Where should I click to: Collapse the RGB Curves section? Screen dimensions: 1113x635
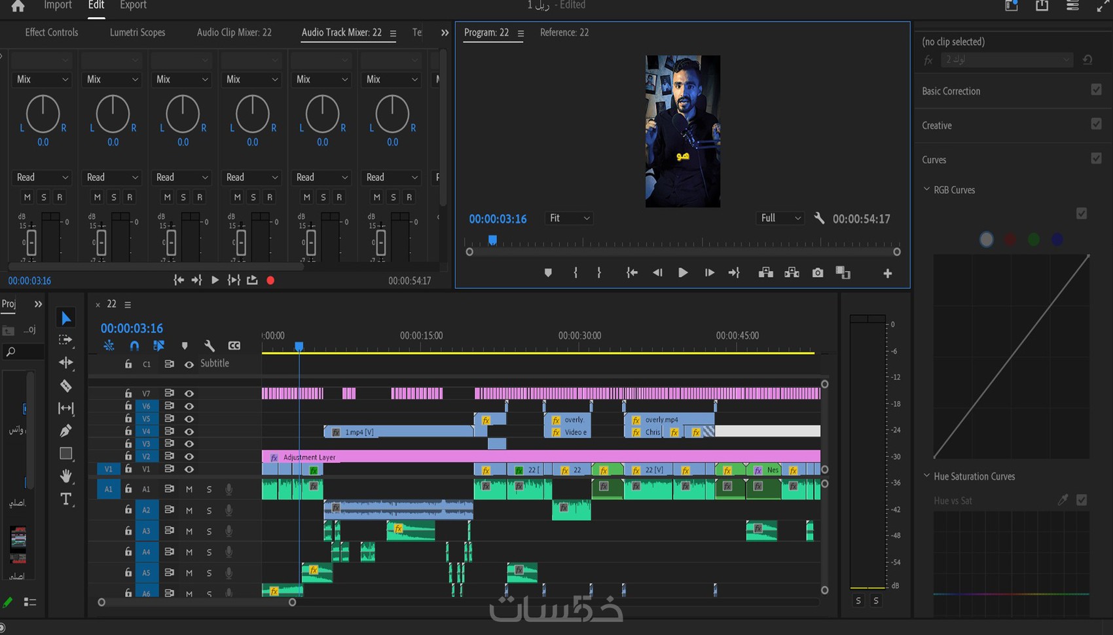pyautogui.click(x=926, y=190)
